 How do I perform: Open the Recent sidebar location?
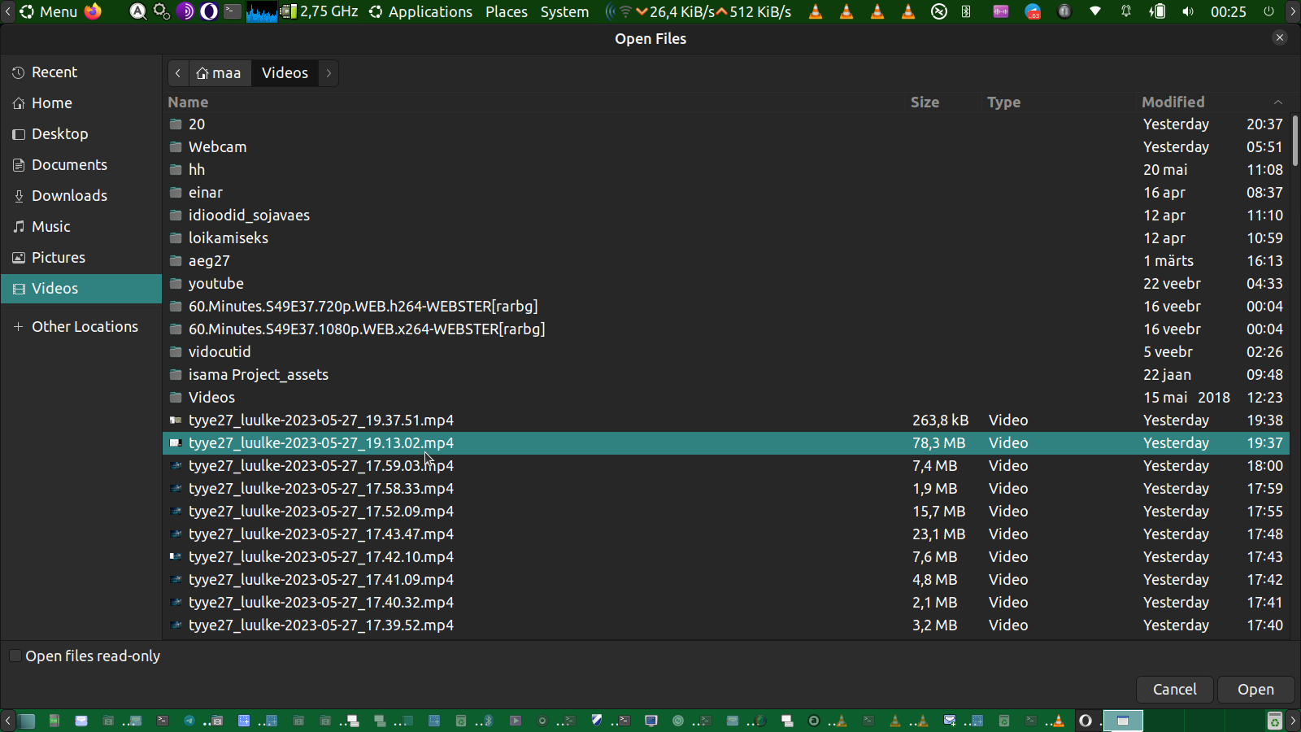tap(54, 72)
